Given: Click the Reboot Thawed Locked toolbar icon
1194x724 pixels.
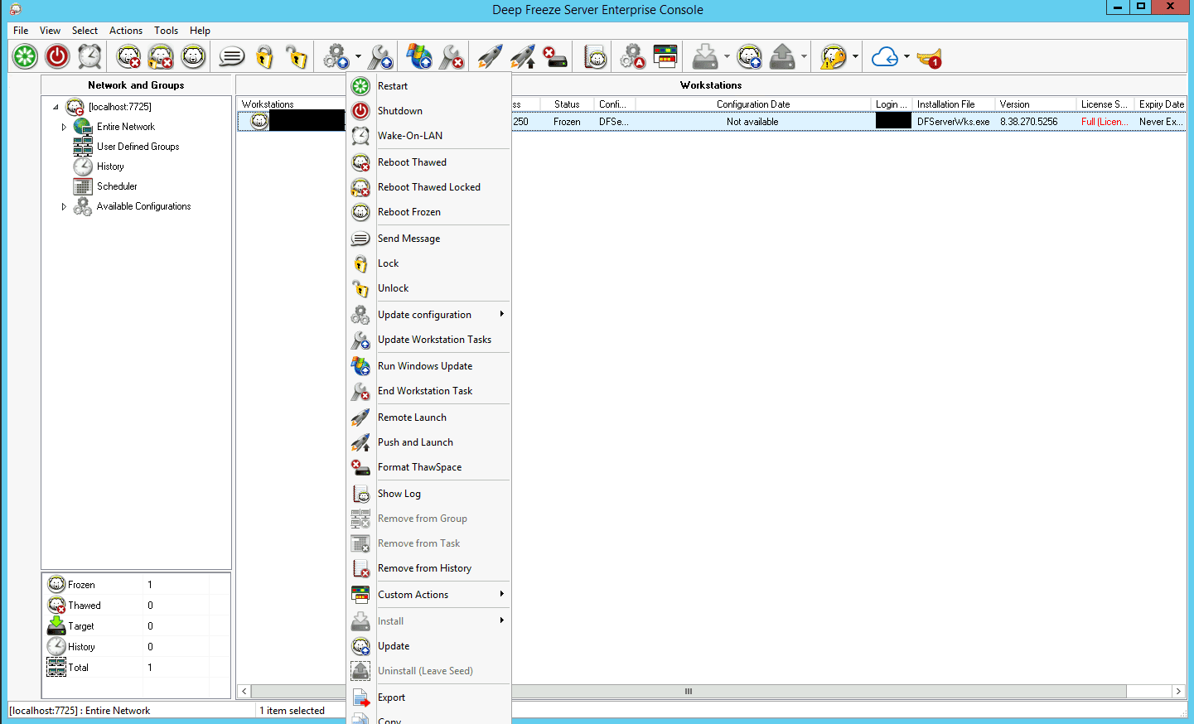Looking at the screenshot, I should (161, 56).
